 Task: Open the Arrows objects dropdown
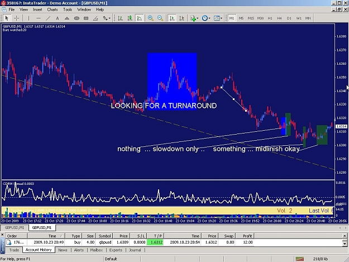(107, 18)
